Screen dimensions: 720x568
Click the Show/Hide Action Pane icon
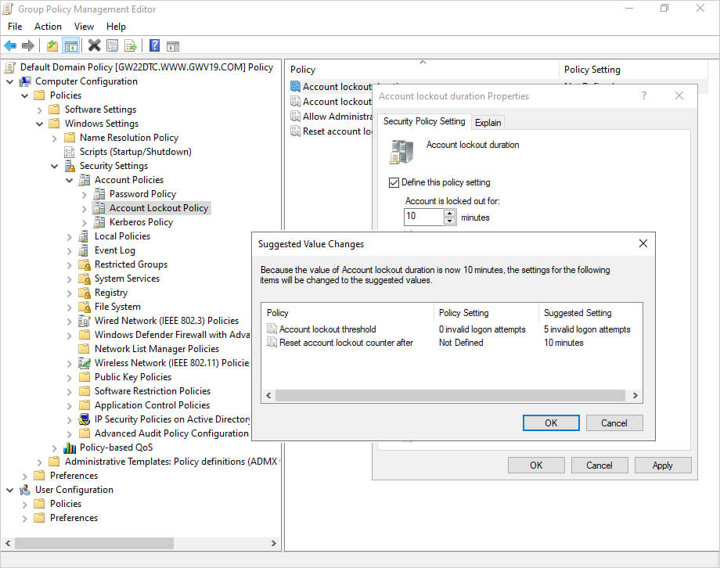click(x=173, y=46)
